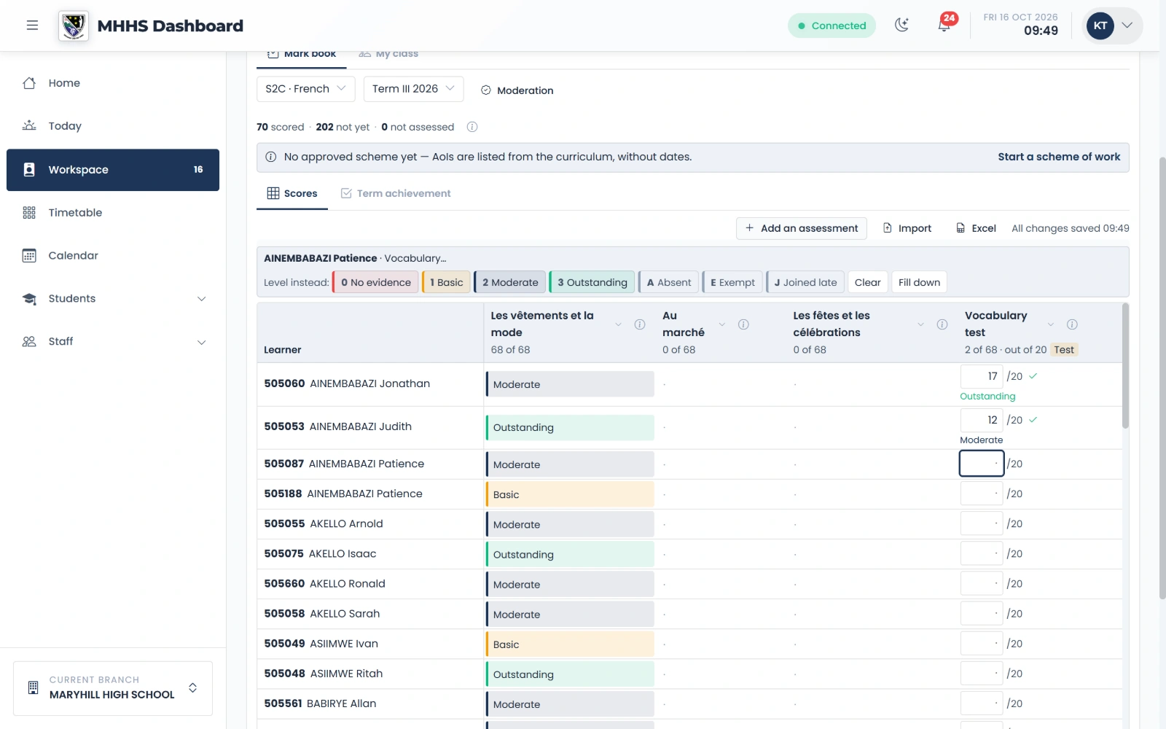Mark learner as E Exempt

(732, 282)
